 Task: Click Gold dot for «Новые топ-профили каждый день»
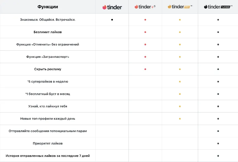(180, 119)
